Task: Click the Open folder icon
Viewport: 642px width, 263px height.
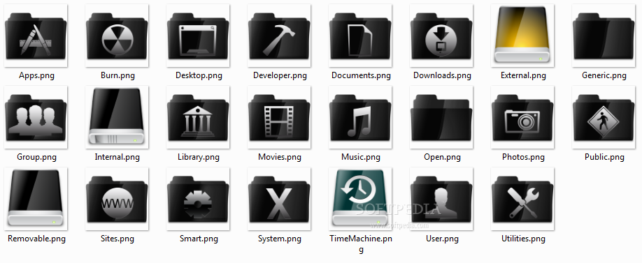Action: pos(441,117)
